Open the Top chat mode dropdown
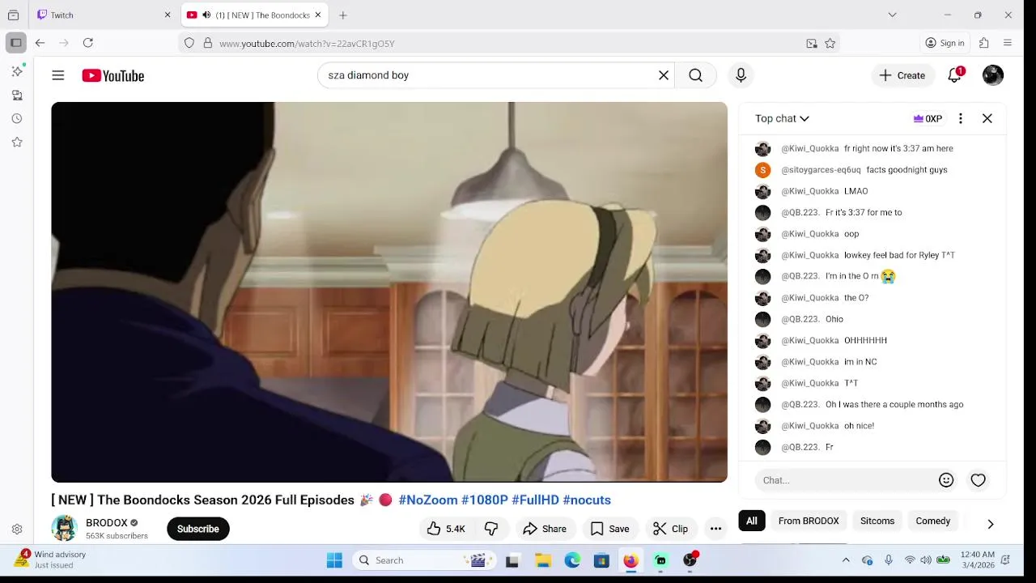The image size is (1036, 583). coord(782,118)
